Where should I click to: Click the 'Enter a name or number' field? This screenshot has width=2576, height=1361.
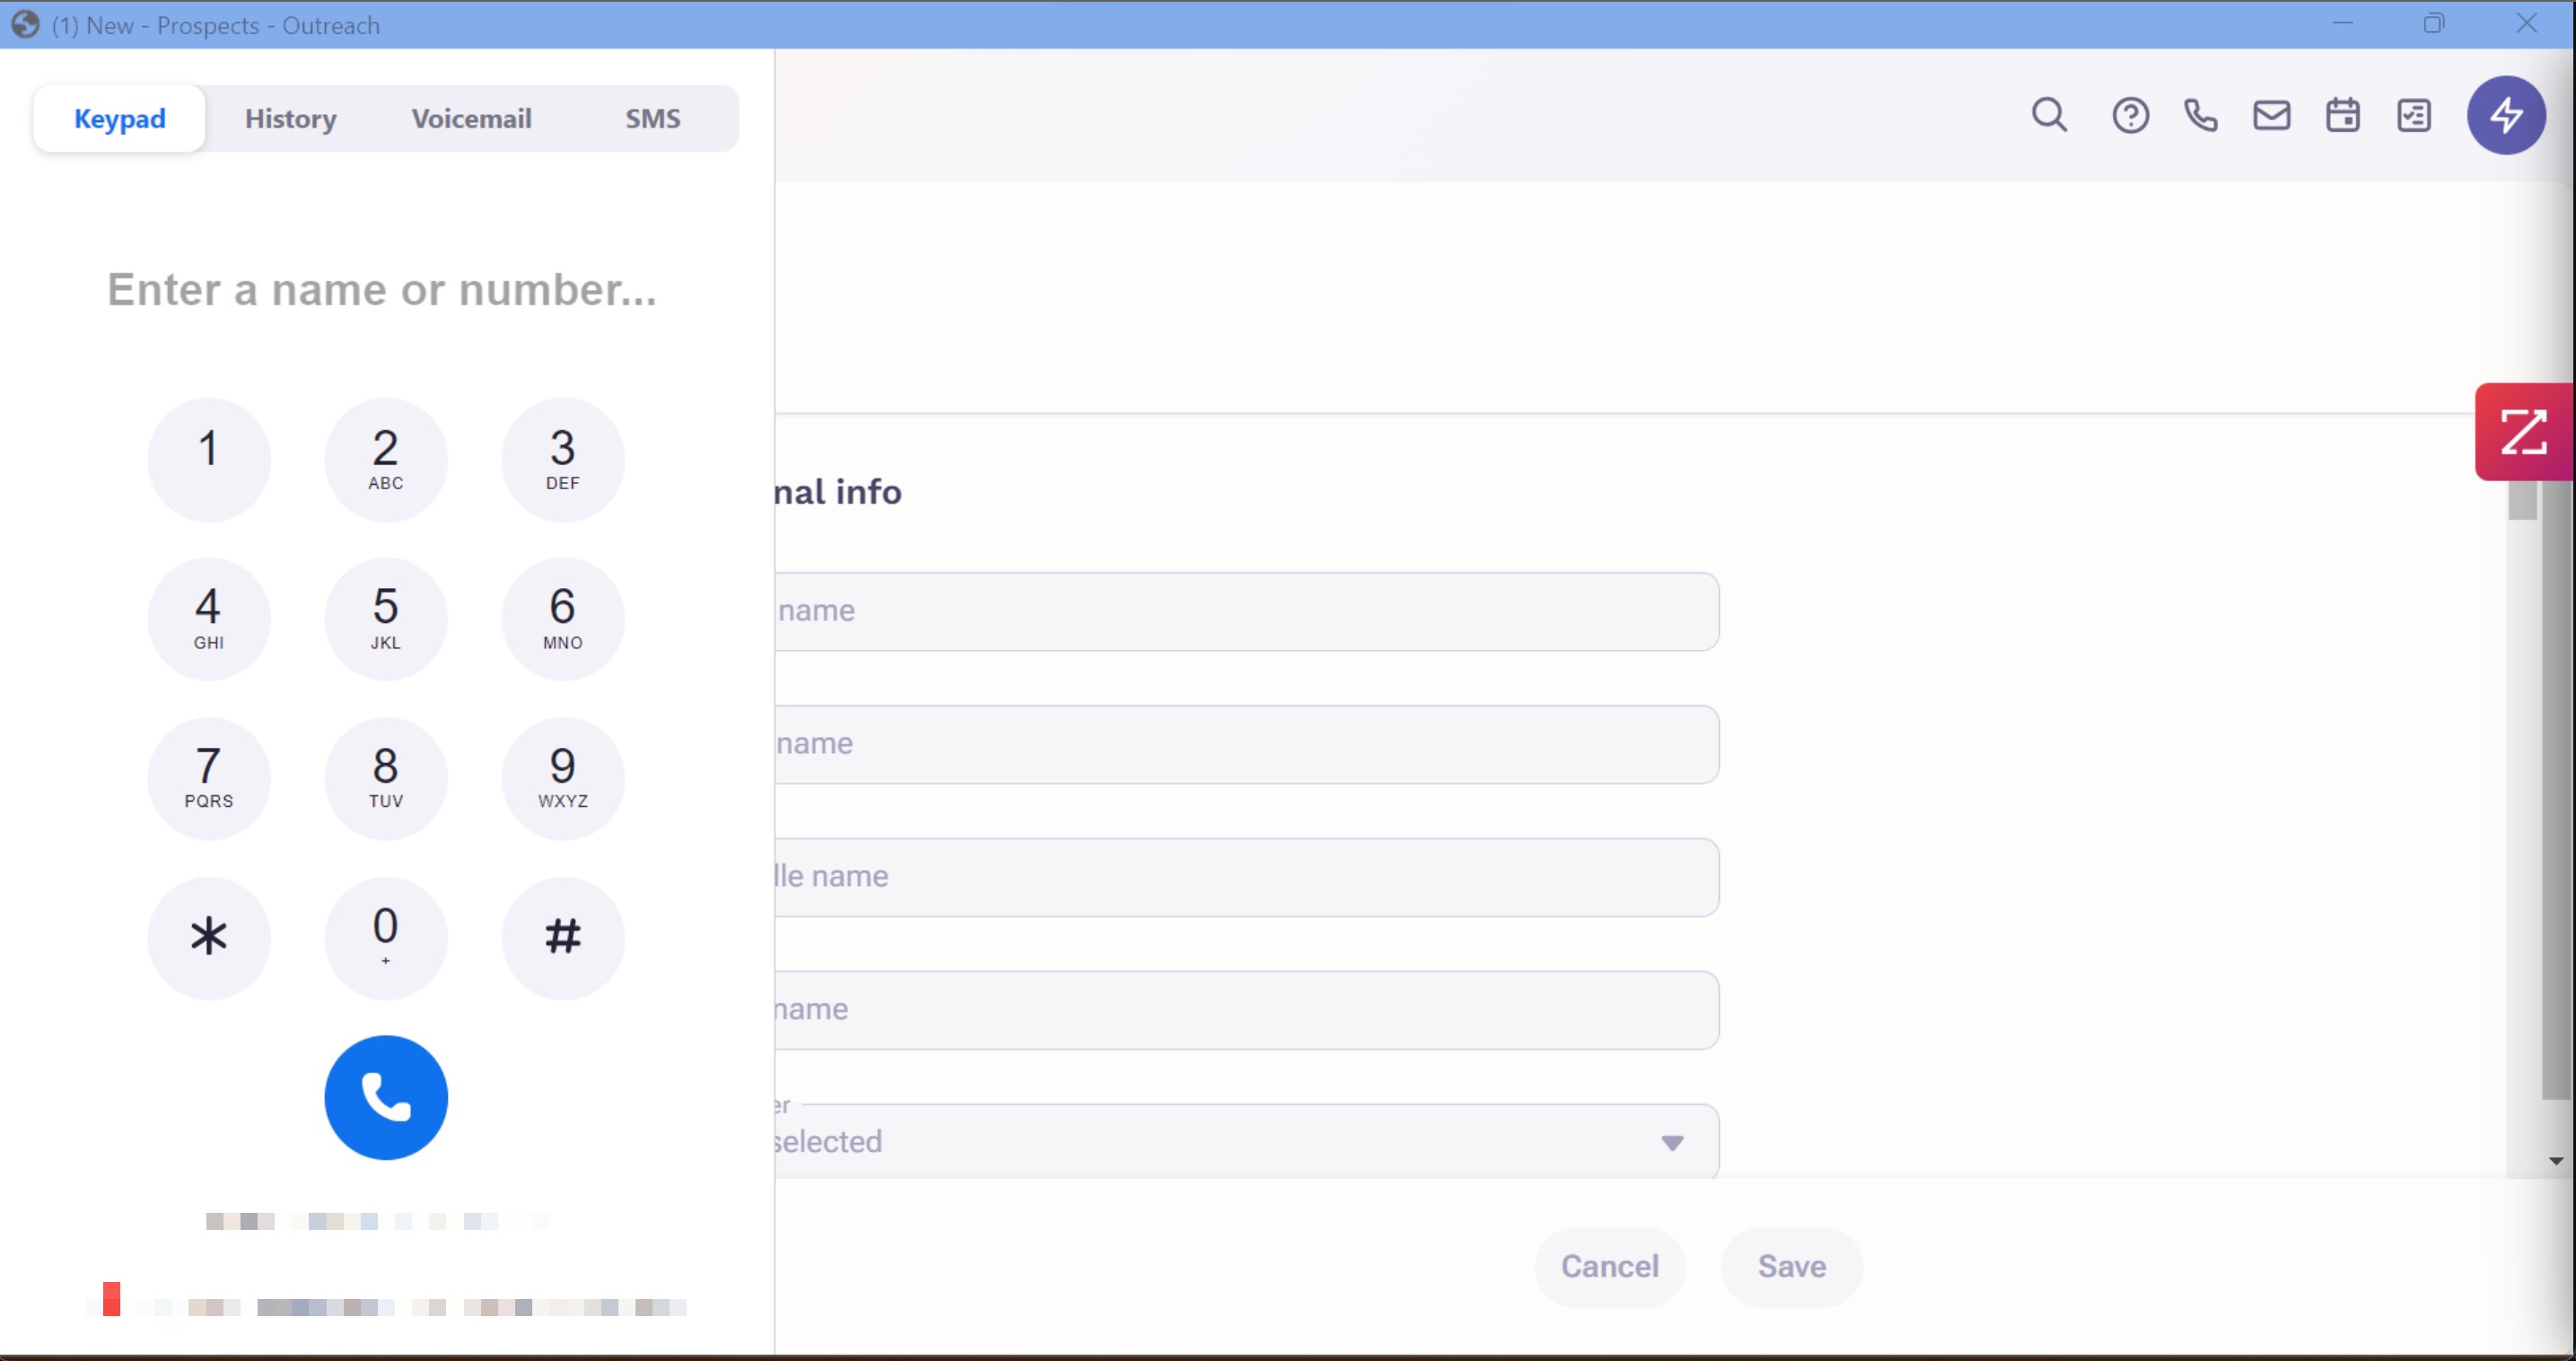(x=382, y=290)
